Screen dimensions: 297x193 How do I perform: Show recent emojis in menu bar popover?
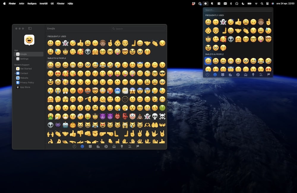tap(207, 75)
